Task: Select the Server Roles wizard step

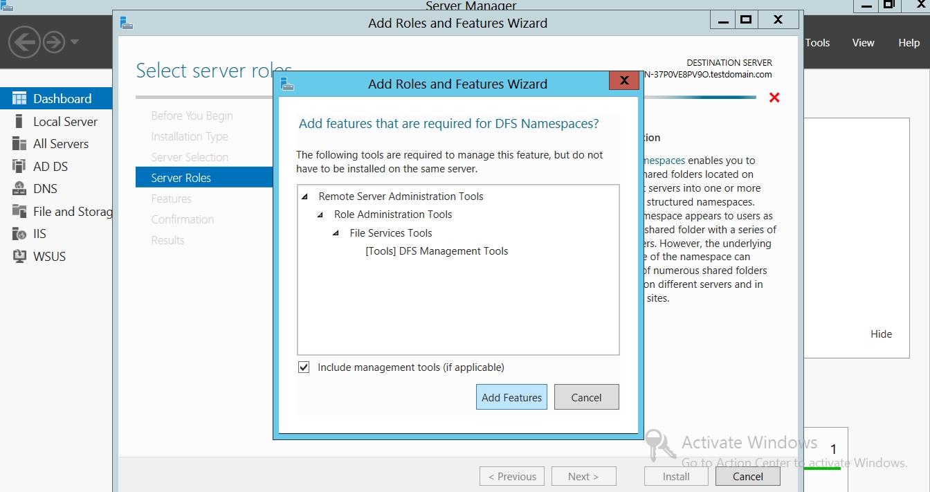Action: (204, 178)
